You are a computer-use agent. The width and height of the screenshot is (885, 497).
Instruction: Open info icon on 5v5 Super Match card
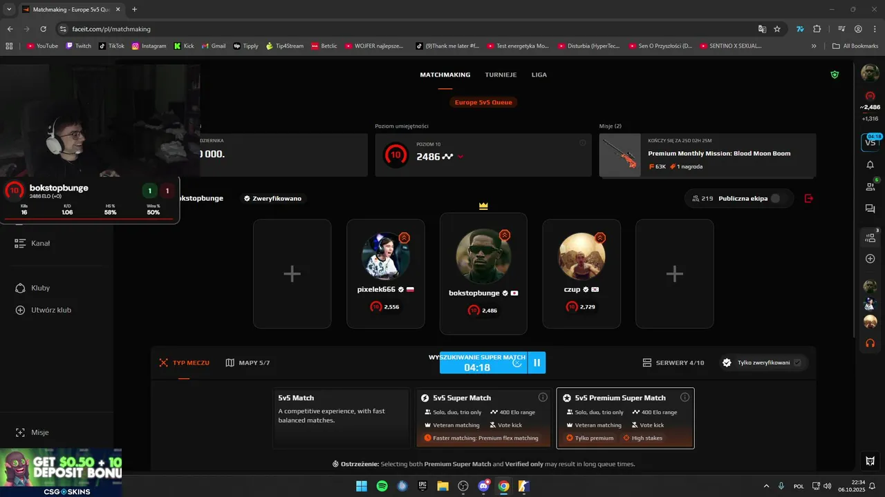543,397
